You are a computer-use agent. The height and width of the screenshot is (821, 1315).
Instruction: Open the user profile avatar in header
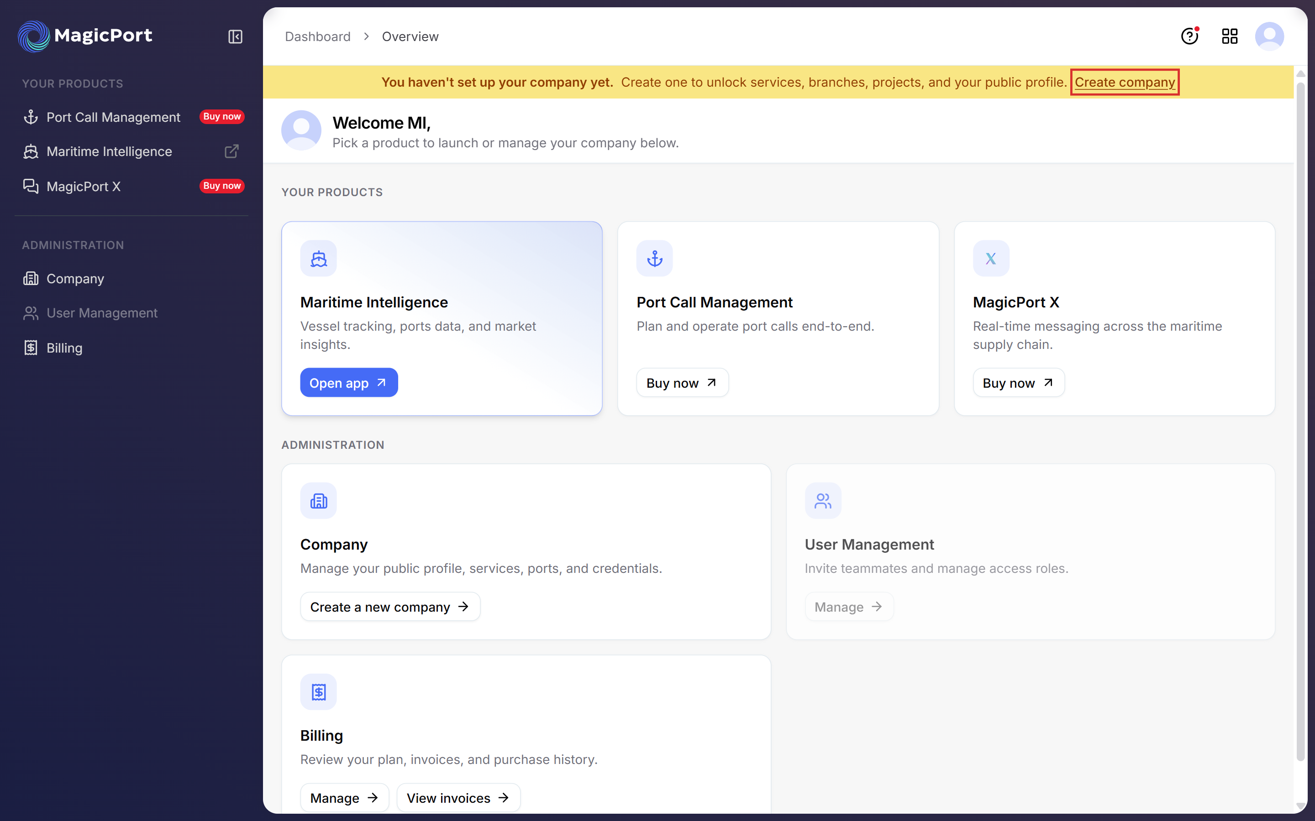point(1269,36)
